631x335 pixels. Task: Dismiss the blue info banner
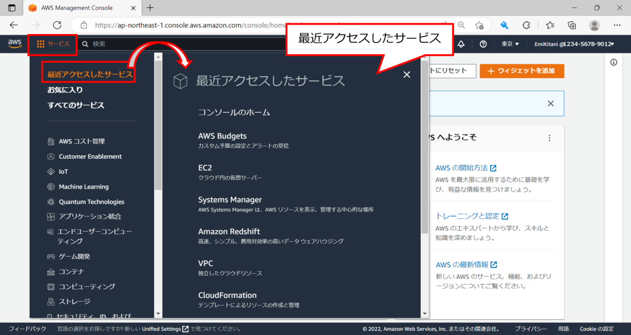[551, 103]
